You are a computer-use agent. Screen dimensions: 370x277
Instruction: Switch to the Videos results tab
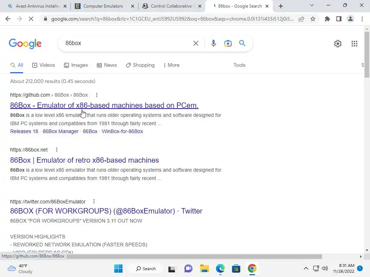pos(44,65)
